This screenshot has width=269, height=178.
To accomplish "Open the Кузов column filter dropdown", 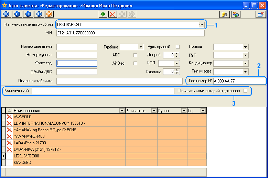I will click(x=184, y=111).
